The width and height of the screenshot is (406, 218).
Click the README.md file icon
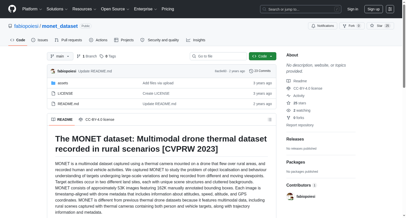53,104
